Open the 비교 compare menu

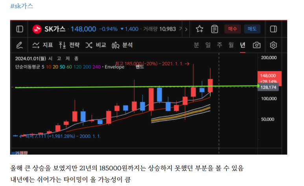pos(96,45)
